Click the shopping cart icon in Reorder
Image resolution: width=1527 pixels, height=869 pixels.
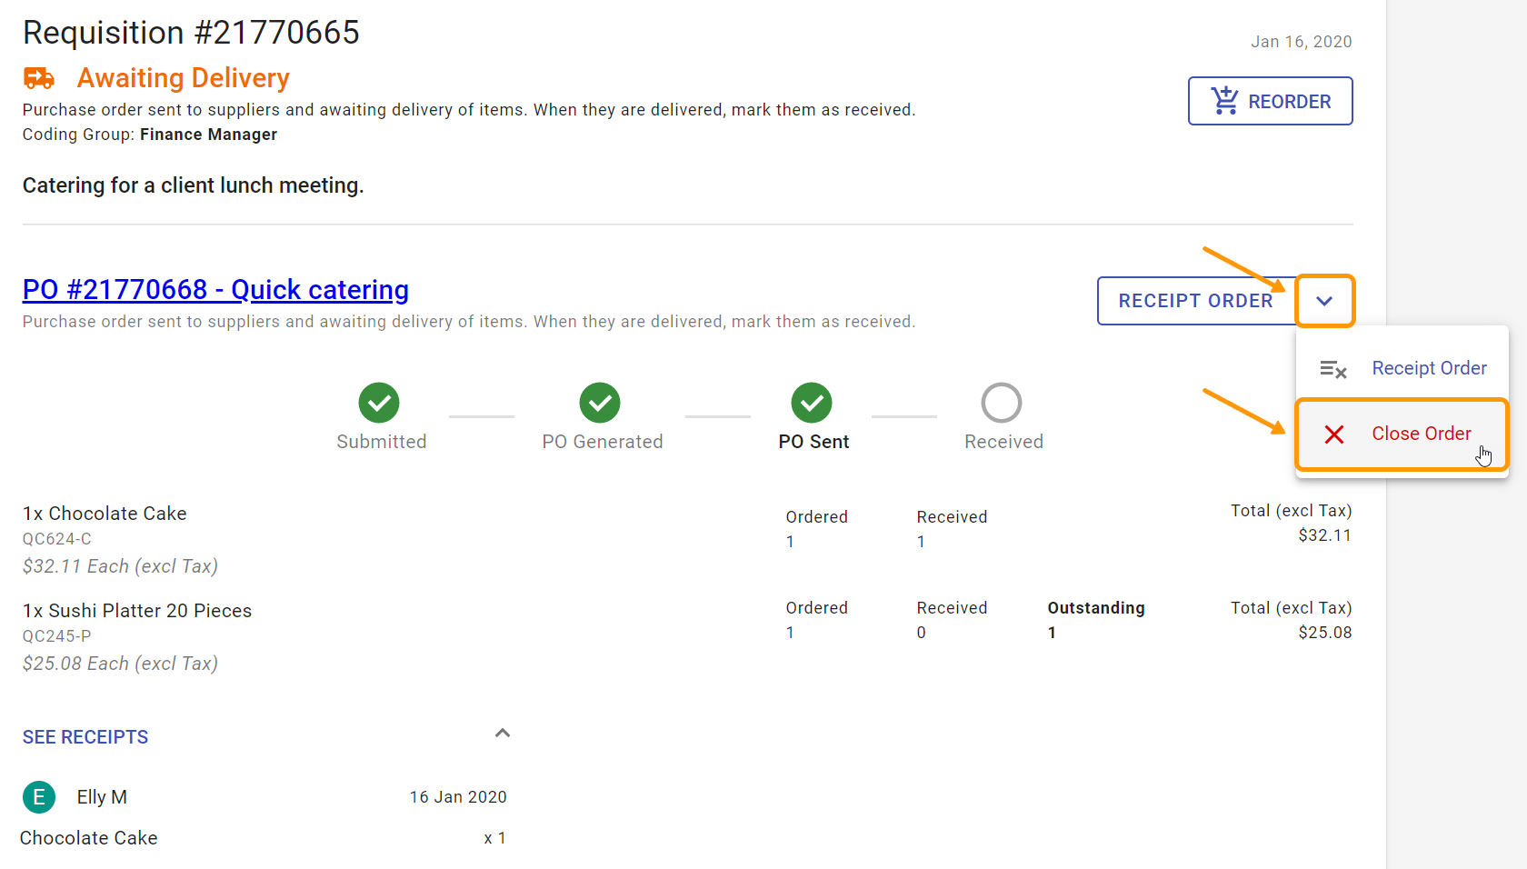1225,101
